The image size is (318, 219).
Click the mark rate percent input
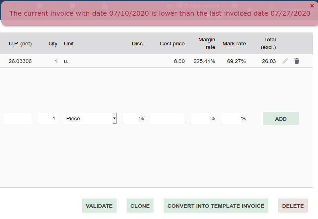click(231, 118)
